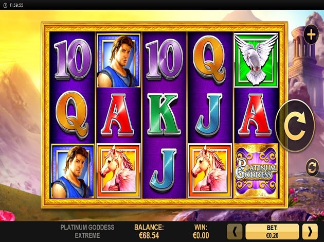The height and width of the screenshot is (242, 324).
Task: Click the BET €0.20 field
Action: pos(272,232)
